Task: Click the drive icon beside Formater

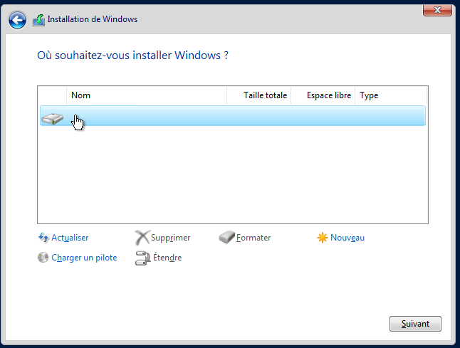Action: [226, 238]
